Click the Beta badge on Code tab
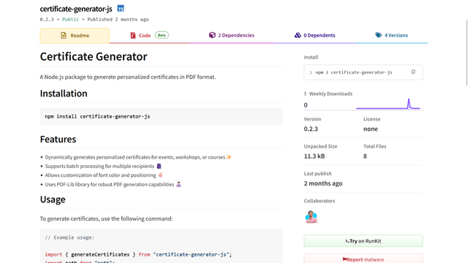Viewport: 468px width, 263px height. 162,35
